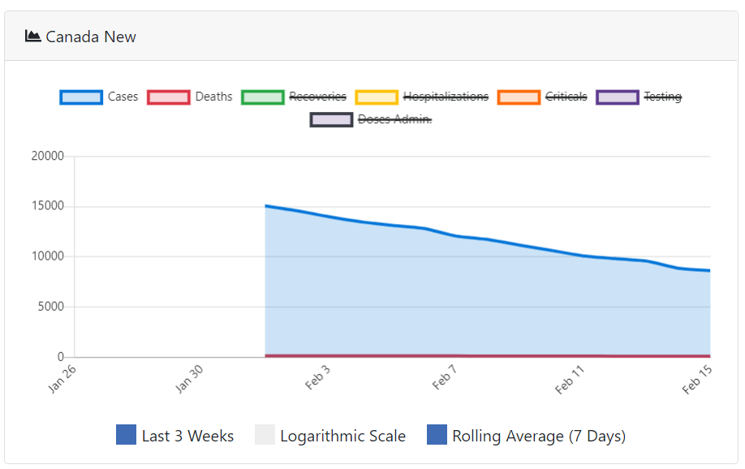This screenshot has height=469, width=745.
Task: Show Hospitalizations by clicking its legend label
Action: click(446, 97)
